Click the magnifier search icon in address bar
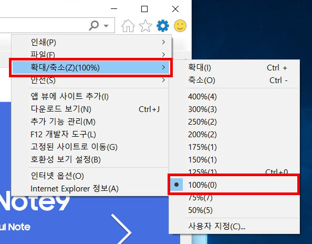This screenshot has height=244, width=312. [x=93, y=25]
